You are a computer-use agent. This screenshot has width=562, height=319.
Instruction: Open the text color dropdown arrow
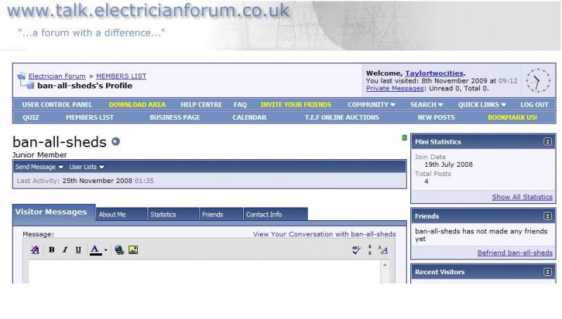pyautogui.click(x=106, y=250)
